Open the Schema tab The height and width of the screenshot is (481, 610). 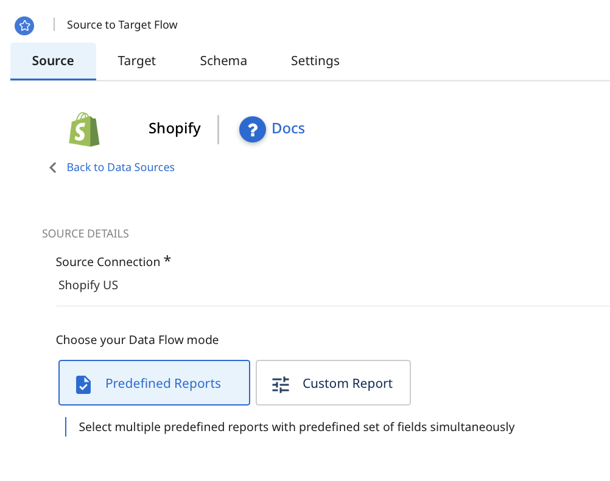[223, 61]
